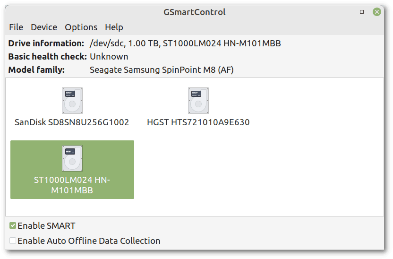Click the Enable SMART text label
Viewport: 393px width, 259px height.
[46, 226]
